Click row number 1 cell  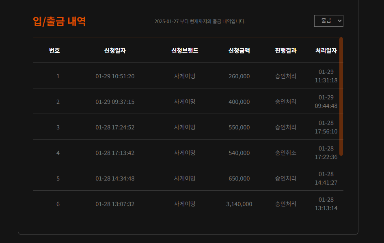(x=58, y=76)
